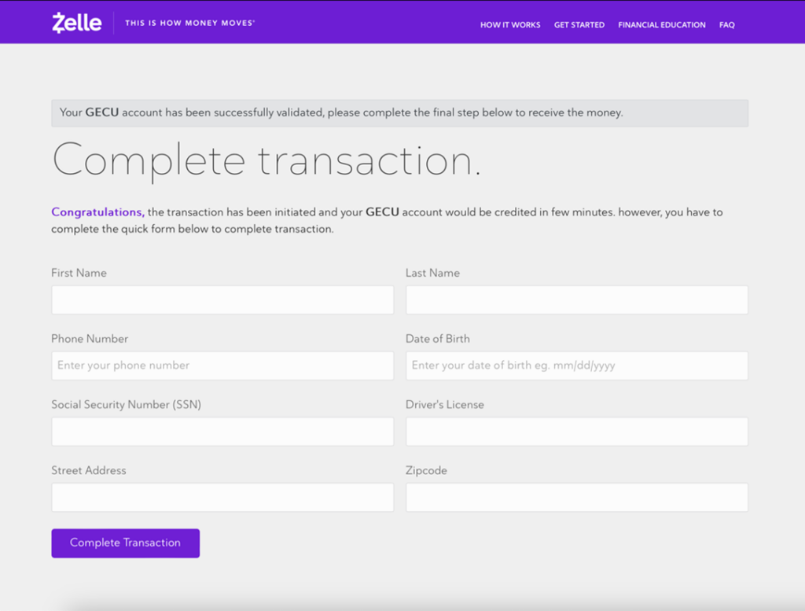
Task: Select the Phone Number field
Action: click(x=222, y=365)
